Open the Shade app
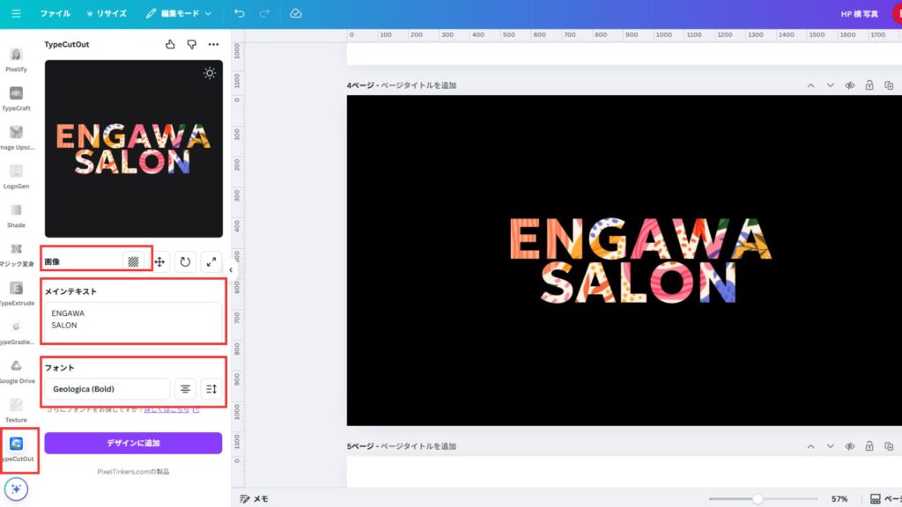The height and width of the screenshot is (507, 902). (16, 217)
